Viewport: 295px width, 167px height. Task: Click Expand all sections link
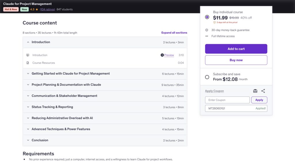(x=174, y=33)
